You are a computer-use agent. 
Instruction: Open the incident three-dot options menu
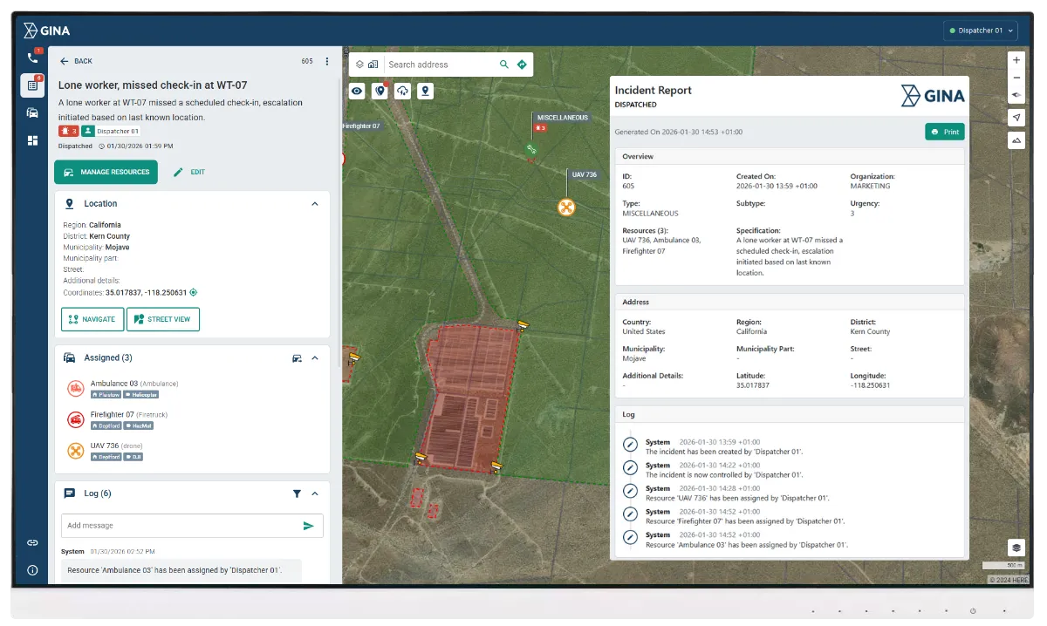[x=327, y=61]
